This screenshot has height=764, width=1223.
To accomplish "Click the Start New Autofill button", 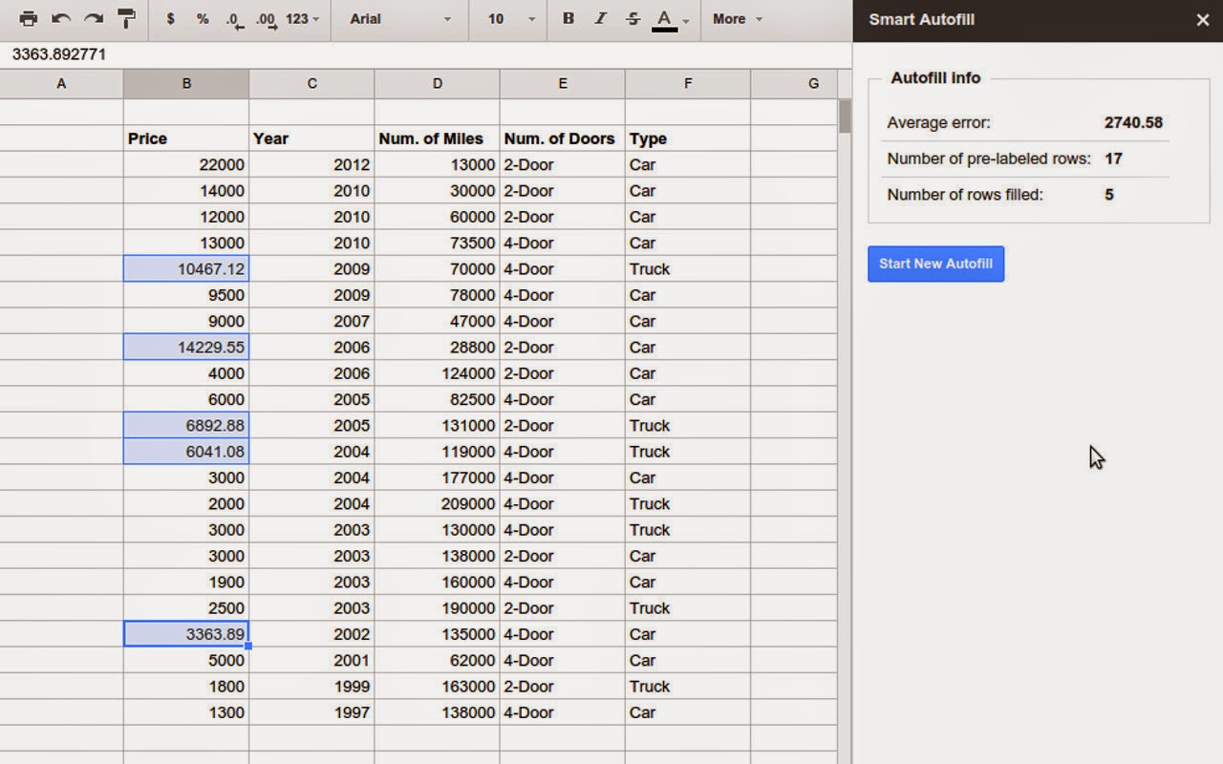I will [935, 264].
